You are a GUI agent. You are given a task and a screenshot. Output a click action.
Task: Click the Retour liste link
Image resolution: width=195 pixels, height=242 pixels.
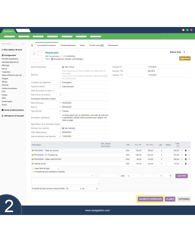175,52
